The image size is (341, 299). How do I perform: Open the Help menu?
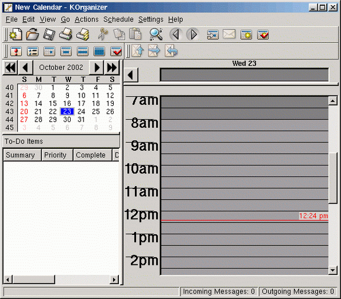pos(176,19)
